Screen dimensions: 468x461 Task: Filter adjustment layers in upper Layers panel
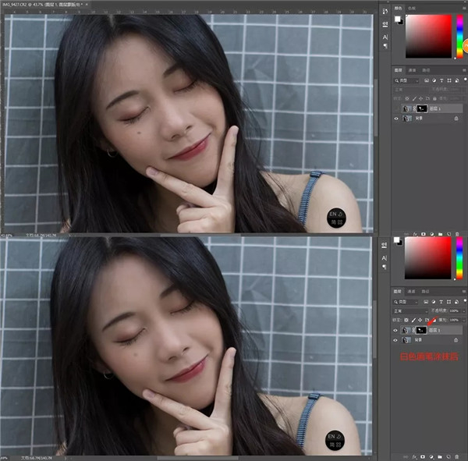click(x=434, y=80)
